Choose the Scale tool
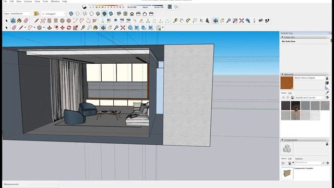 [x=75, y=28]
